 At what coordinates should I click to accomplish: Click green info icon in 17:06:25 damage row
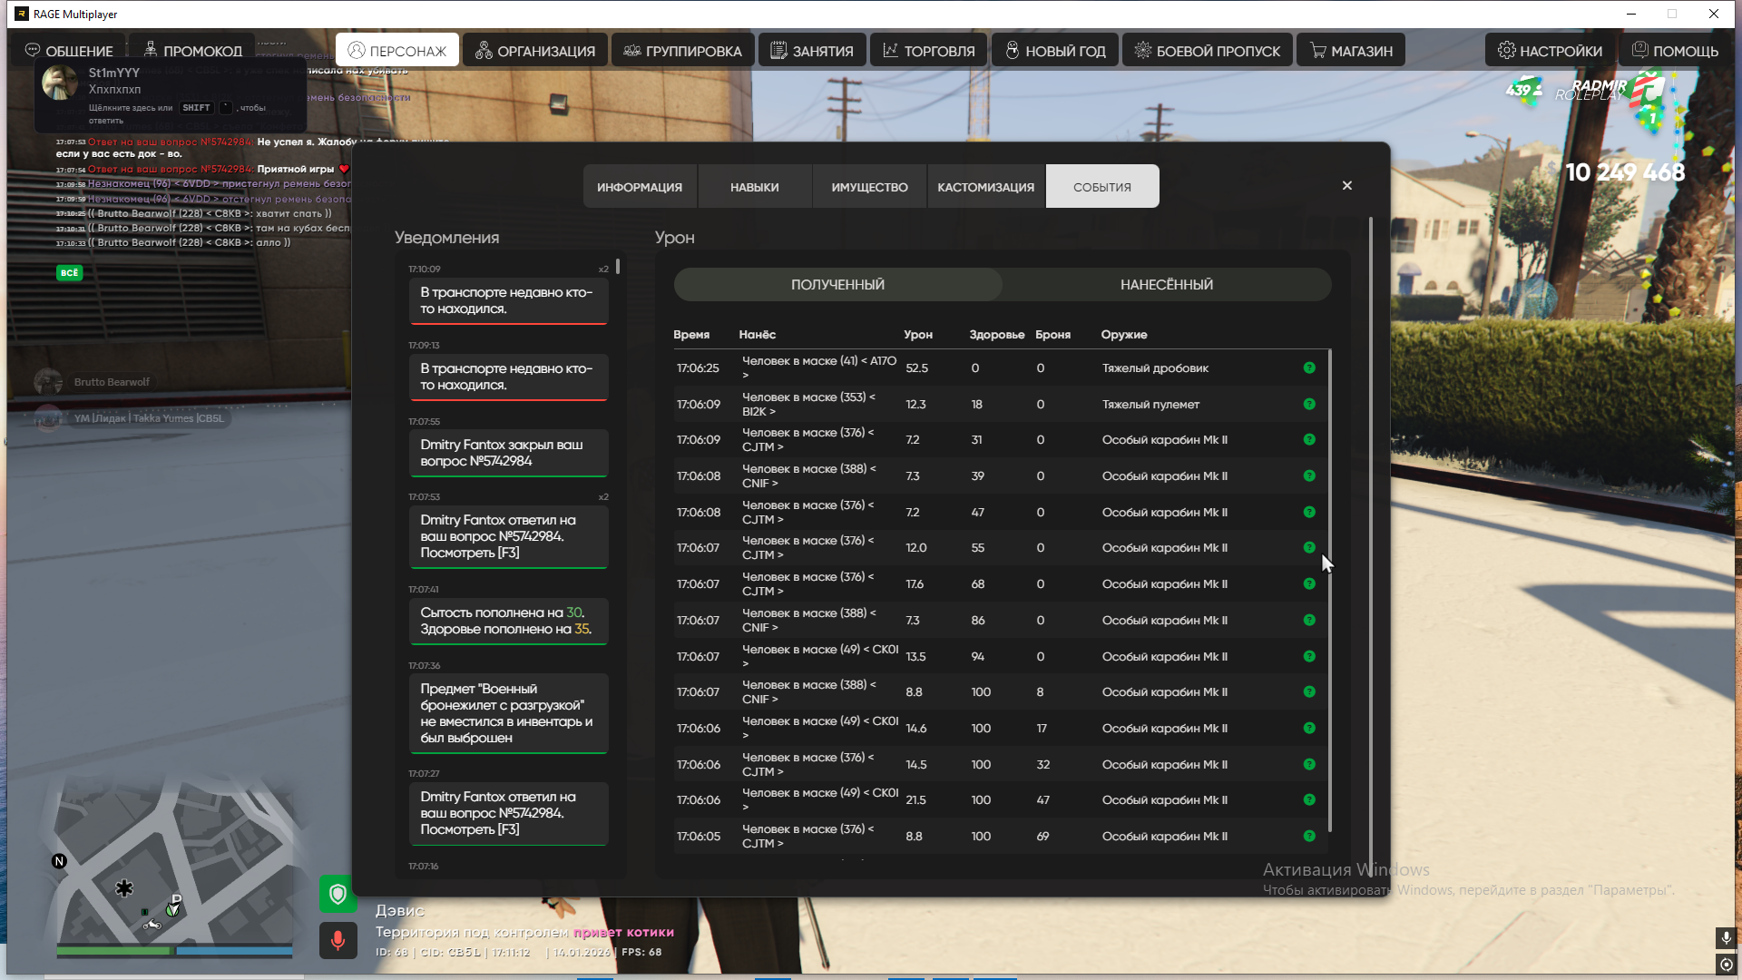click(x=1309, y=367)
